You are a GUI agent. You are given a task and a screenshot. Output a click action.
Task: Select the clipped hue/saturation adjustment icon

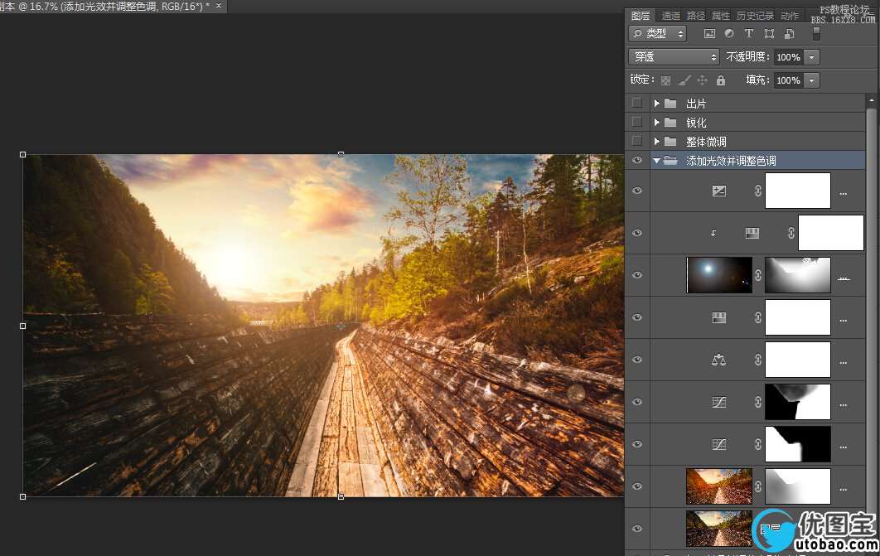pos(752,233)
